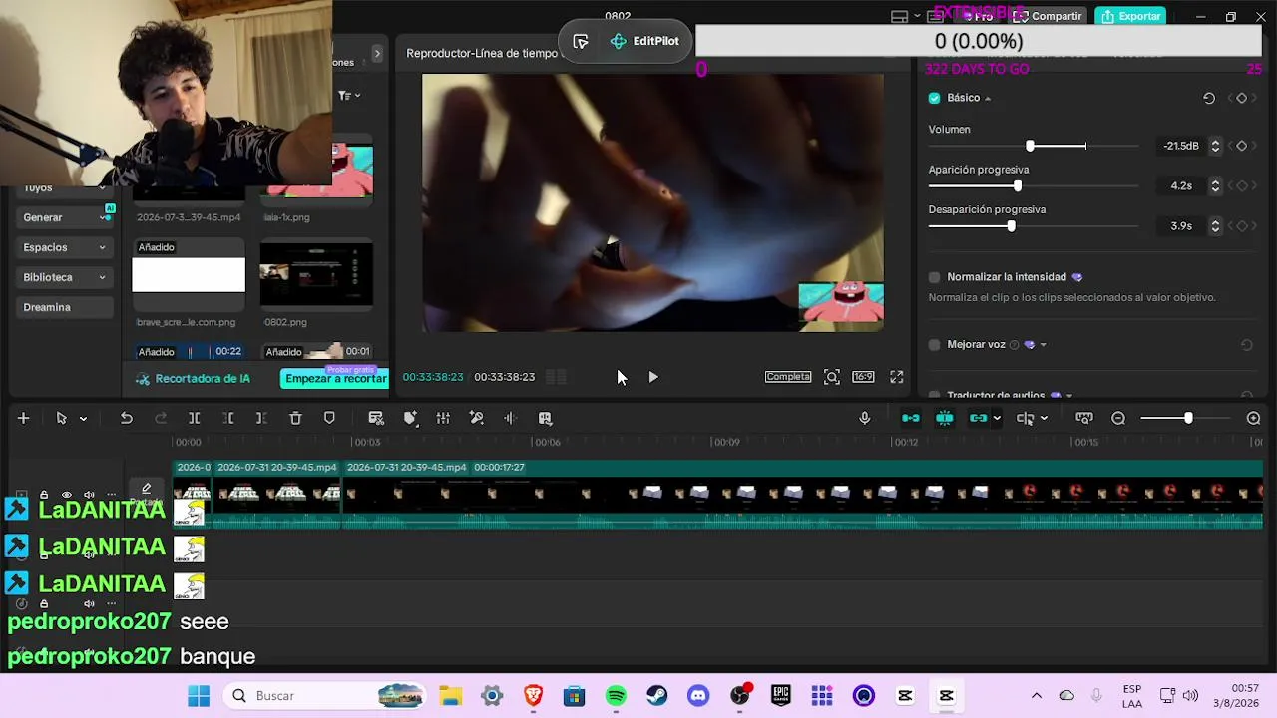
Task: Enable Normalizar la intensidad checkbox
Action: point(935,277)
